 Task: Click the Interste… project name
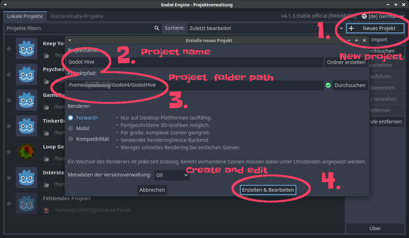click(54, 172)
